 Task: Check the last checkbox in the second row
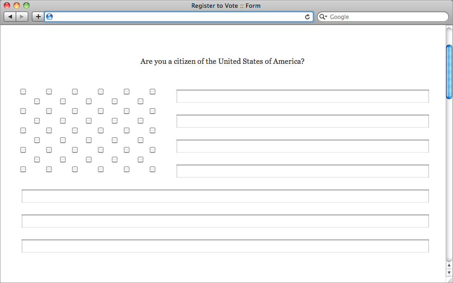click(141, 101)
